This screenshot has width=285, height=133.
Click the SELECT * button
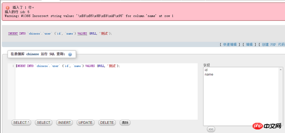pos(21,122)
